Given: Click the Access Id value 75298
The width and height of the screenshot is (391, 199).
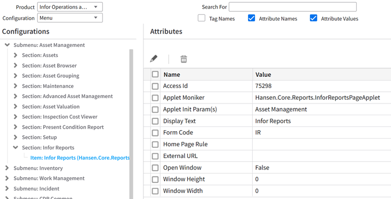Looking at the screenshot, I should coord(264,86).
